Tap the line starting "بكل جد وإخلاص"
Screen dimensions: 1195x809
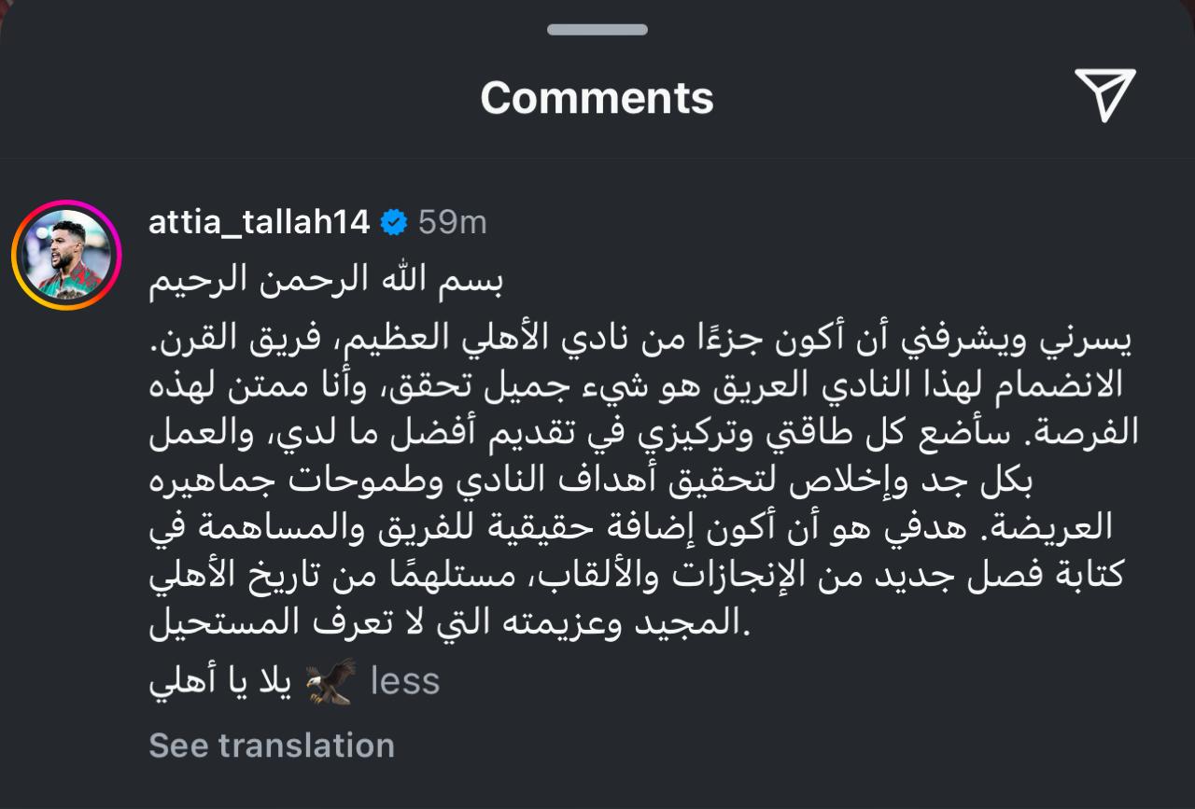644,481
